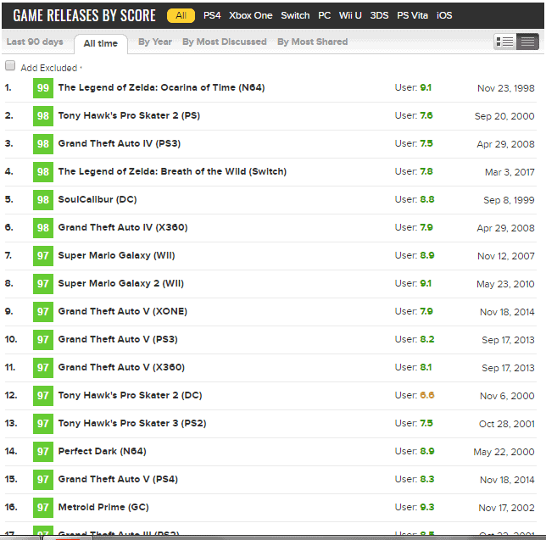Filter releases by Switch platform

pyautogui.click(x=295, y=15)
